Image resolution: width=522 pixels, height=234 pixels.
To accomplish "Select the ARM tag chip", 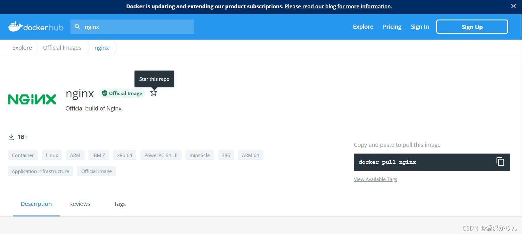I will coord(75,155).
